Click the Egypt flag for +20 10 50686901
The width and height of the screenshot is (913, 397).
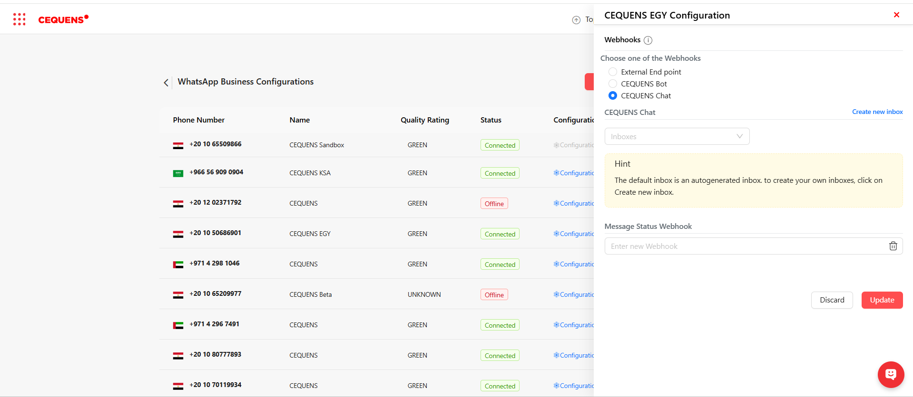coord(178,235)
